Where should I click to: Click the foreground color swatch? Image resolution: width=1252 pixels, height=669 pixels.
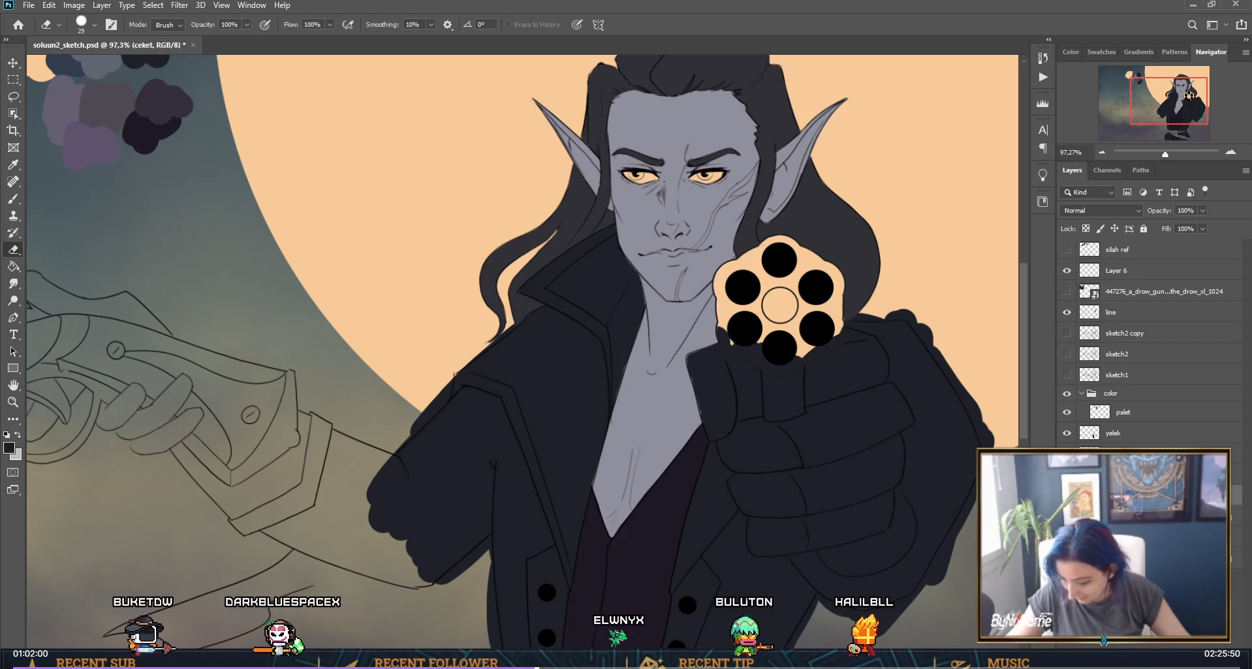[9, 448]
